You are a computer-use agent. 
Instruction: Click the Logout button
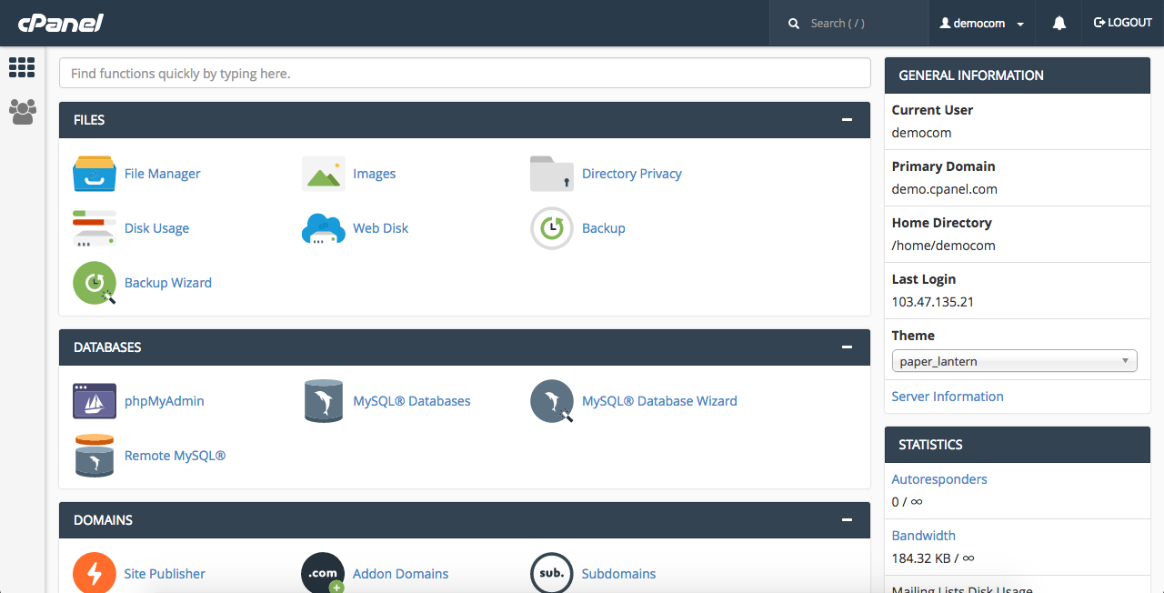coord(1122,23)
